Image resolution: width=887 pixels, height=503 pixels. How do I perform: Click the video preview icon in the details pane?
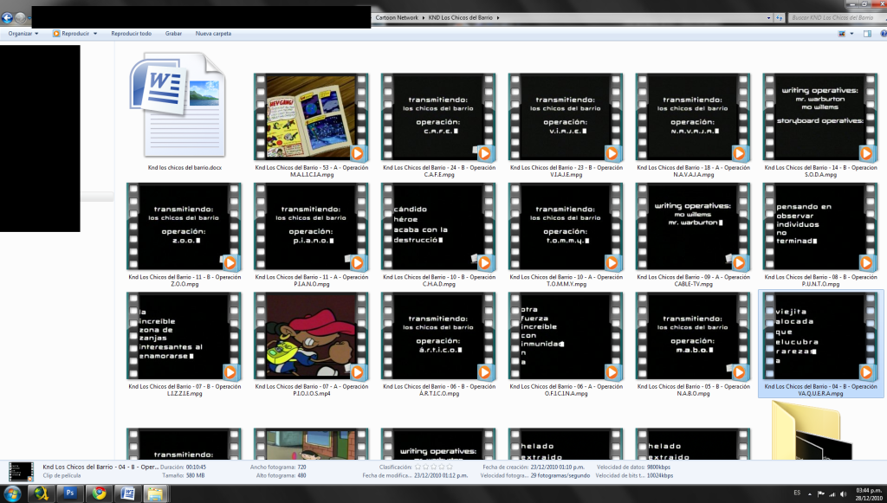pyautogui.click(x=21, y=471)
